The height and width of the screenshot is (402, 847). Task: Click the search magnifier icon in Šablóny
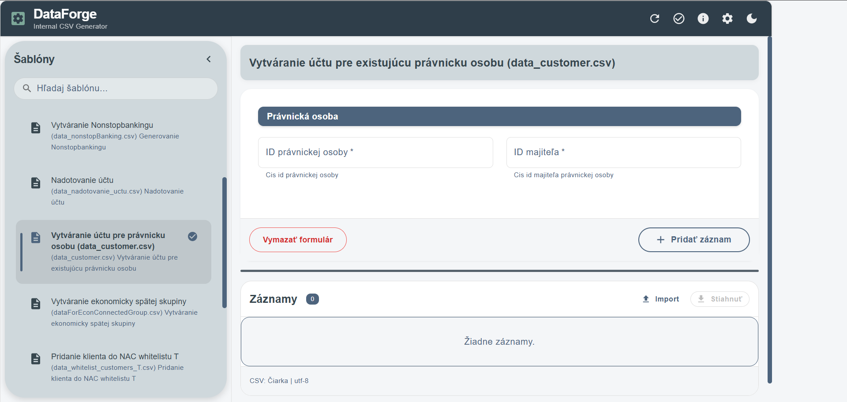pos(27,88)
